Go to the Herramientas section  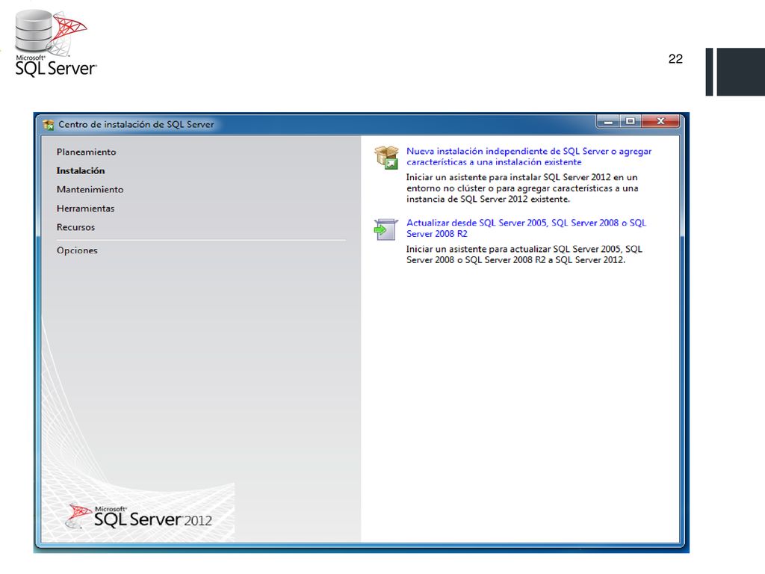pos(85,209)
